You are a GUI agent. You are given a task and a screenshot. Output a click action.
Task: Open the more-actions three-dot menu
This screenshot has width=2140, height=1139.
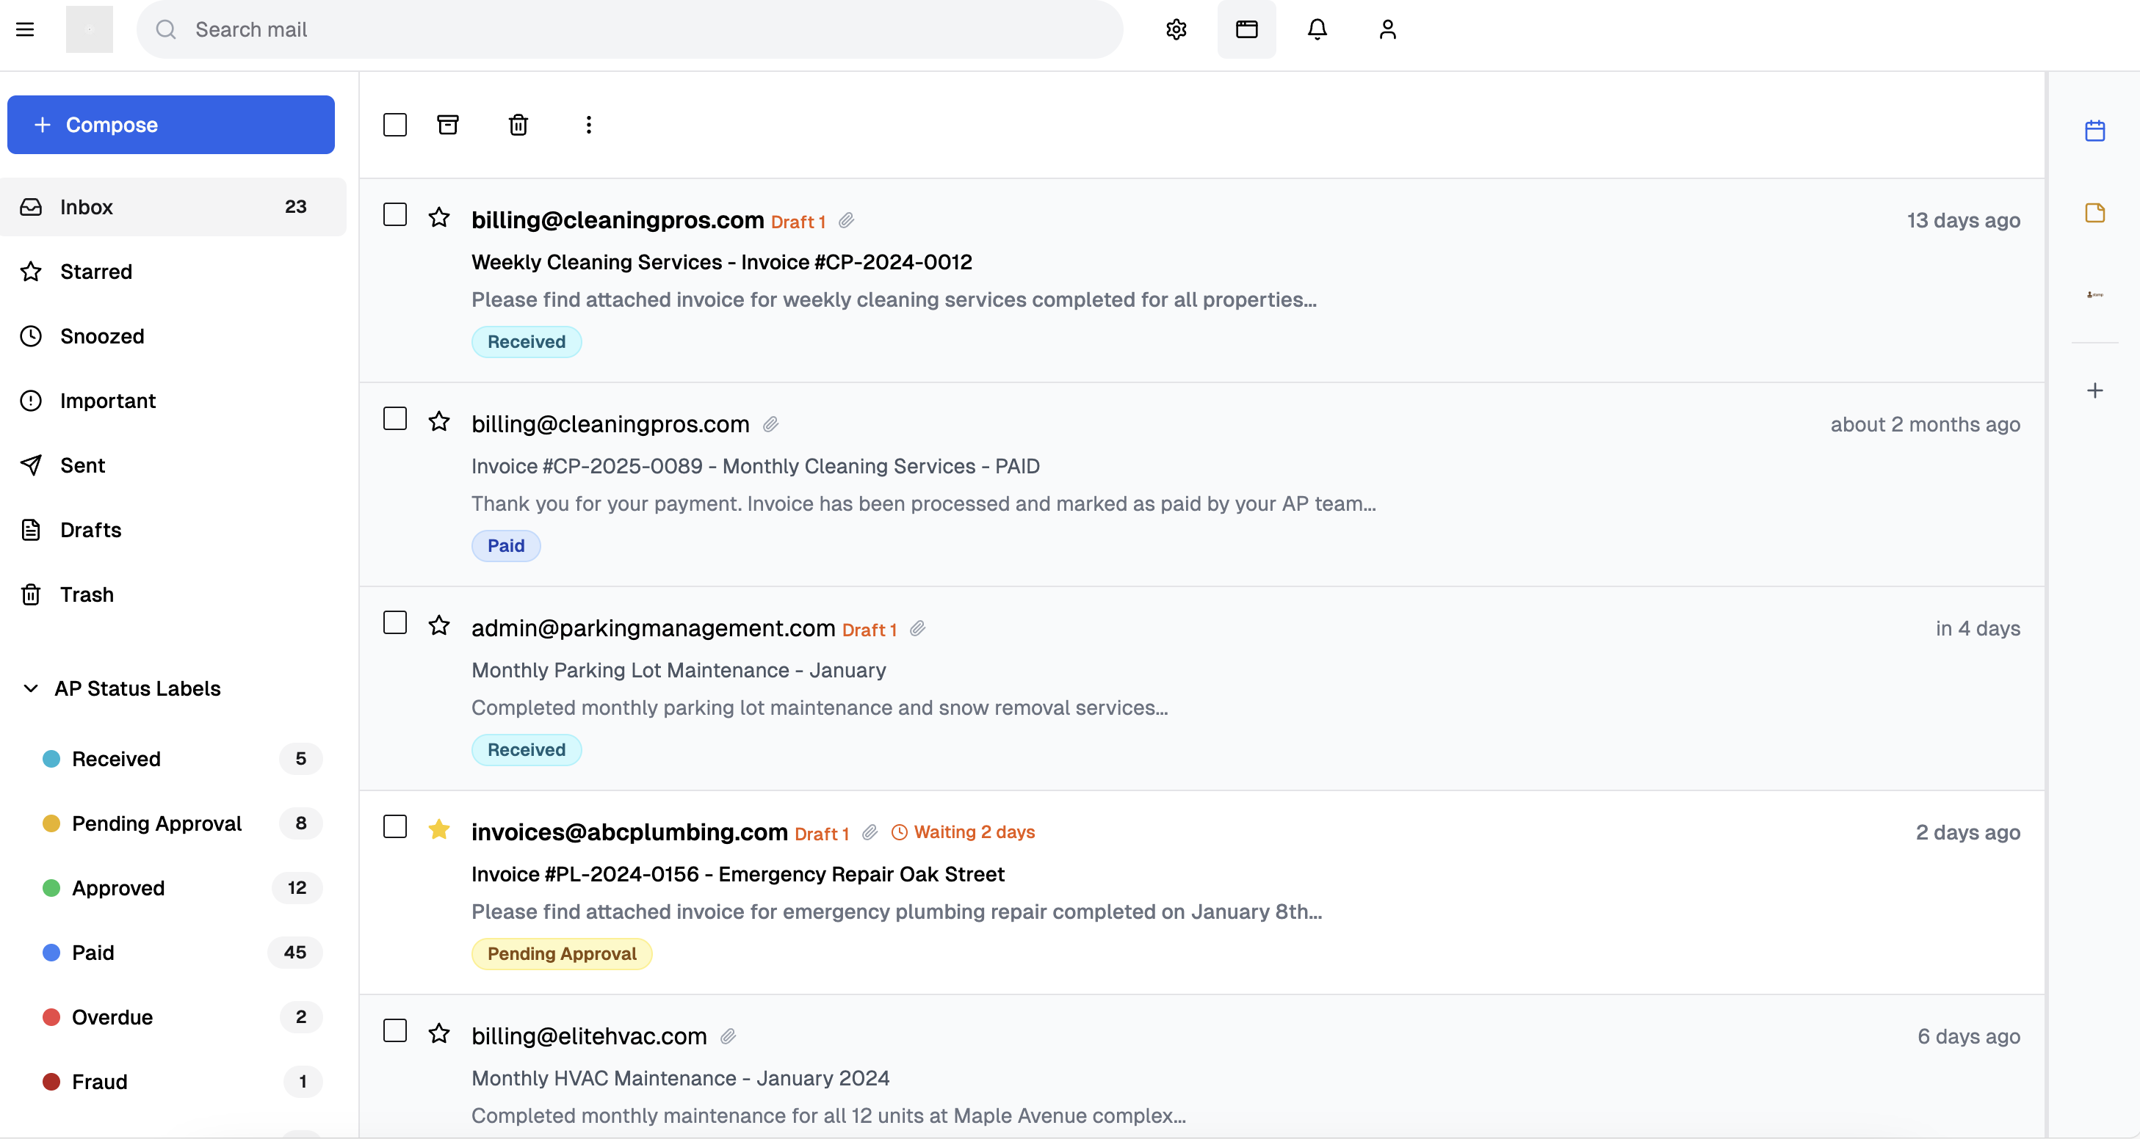pos(588,125)
